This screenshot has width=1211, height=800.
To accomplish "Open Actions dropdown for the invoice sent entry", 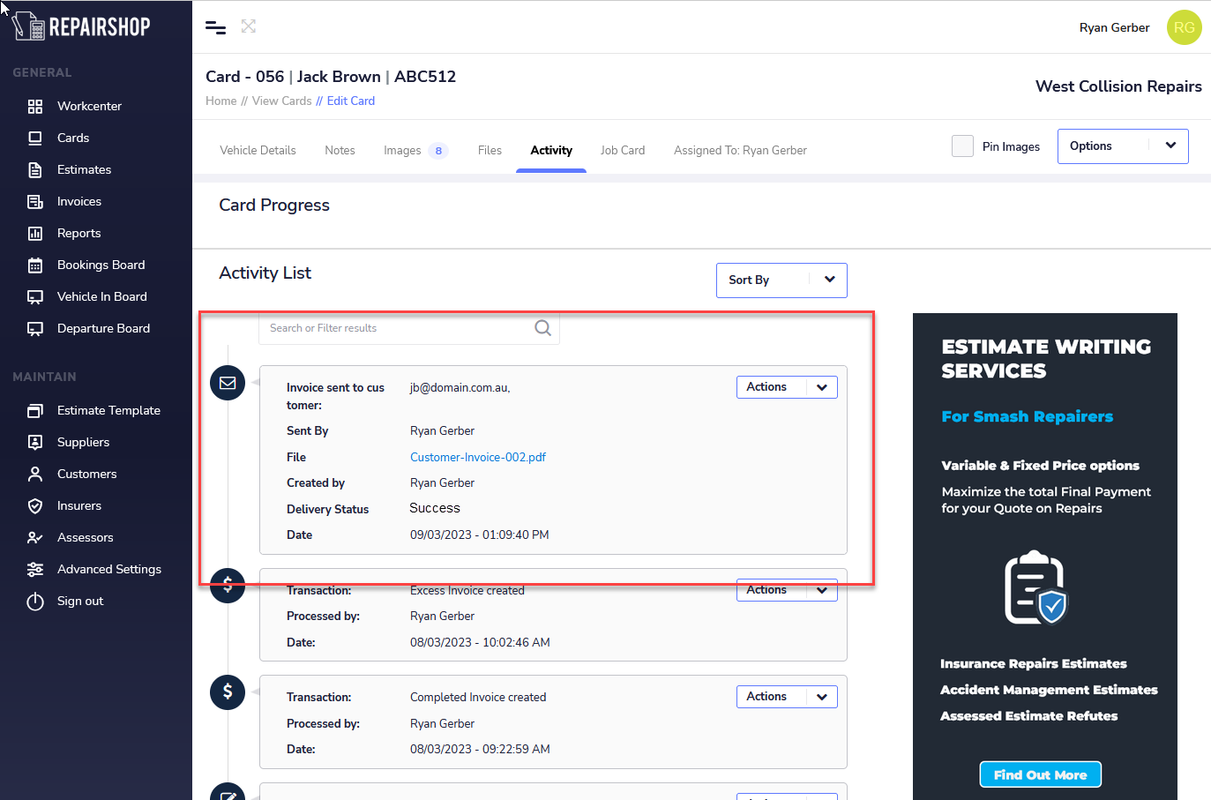I will coord(786,387).
